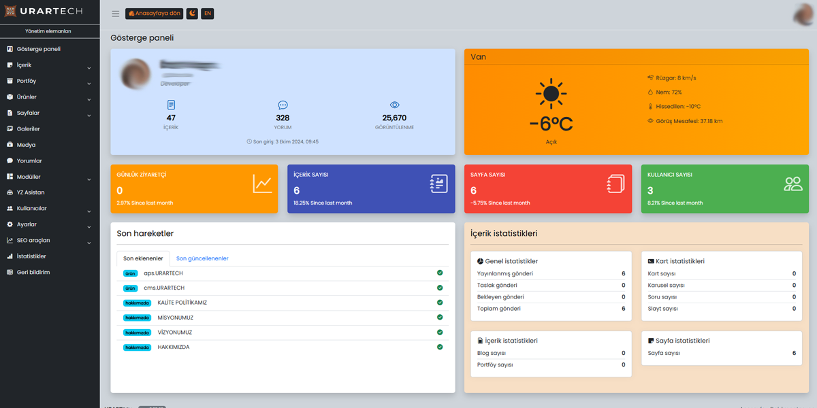
Task: Switch to Son güncellenenler tab
Action: tap(202, 258)
